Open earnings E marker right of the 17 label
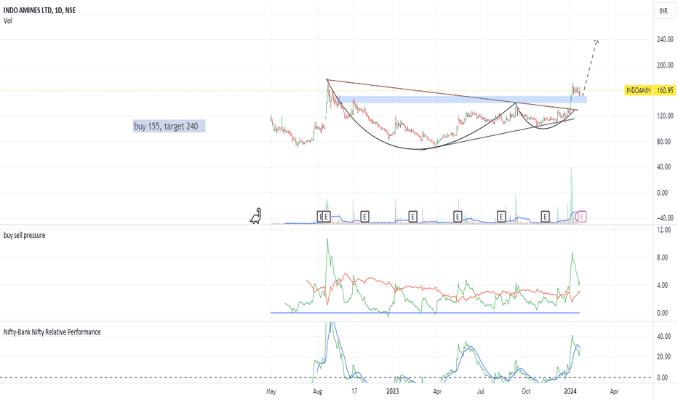Image resolution: width=678 pixels, height=400 pixels. [364, 217]
